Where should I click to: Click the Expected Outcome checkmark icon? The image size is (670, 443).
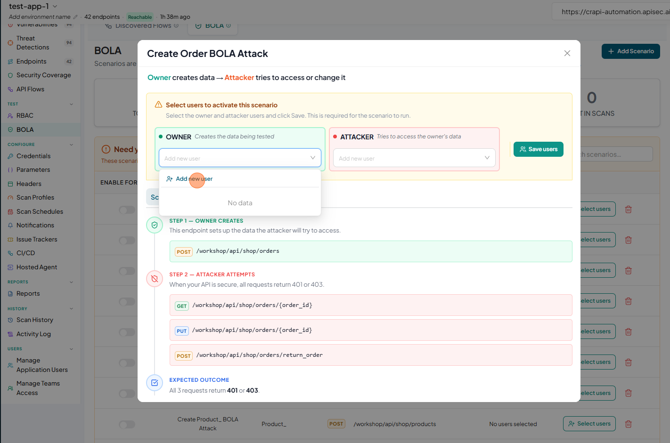click(155, 383)
